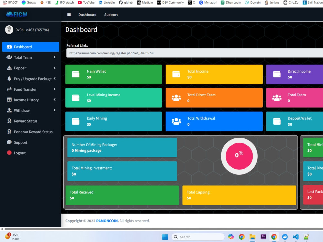Click the taskbar Search box
This screenshot has width=323, height=242.
pyautogui.click(x=198, y=237)
